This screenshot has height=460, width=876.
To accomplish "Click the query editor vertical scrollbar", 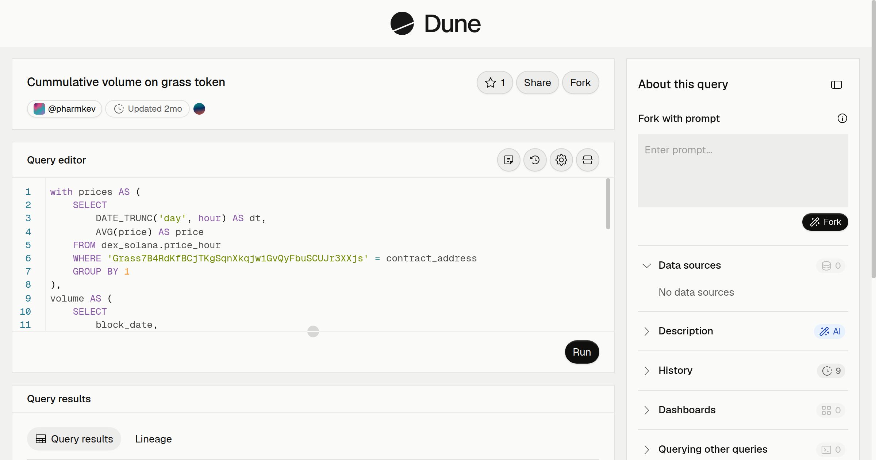I will click(x=608, y=204).
